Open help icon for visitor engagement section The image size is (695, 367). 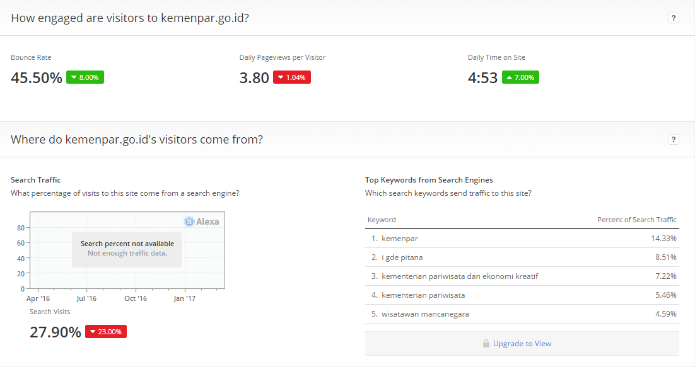674,18
